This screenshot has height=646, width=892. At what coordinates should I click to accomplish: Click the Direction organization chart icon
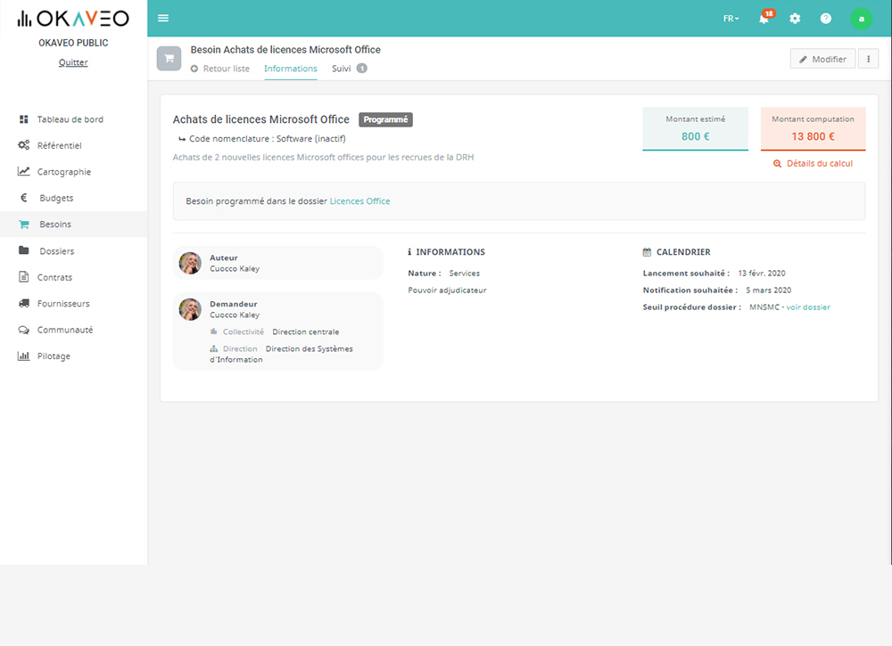pos(214,348)
